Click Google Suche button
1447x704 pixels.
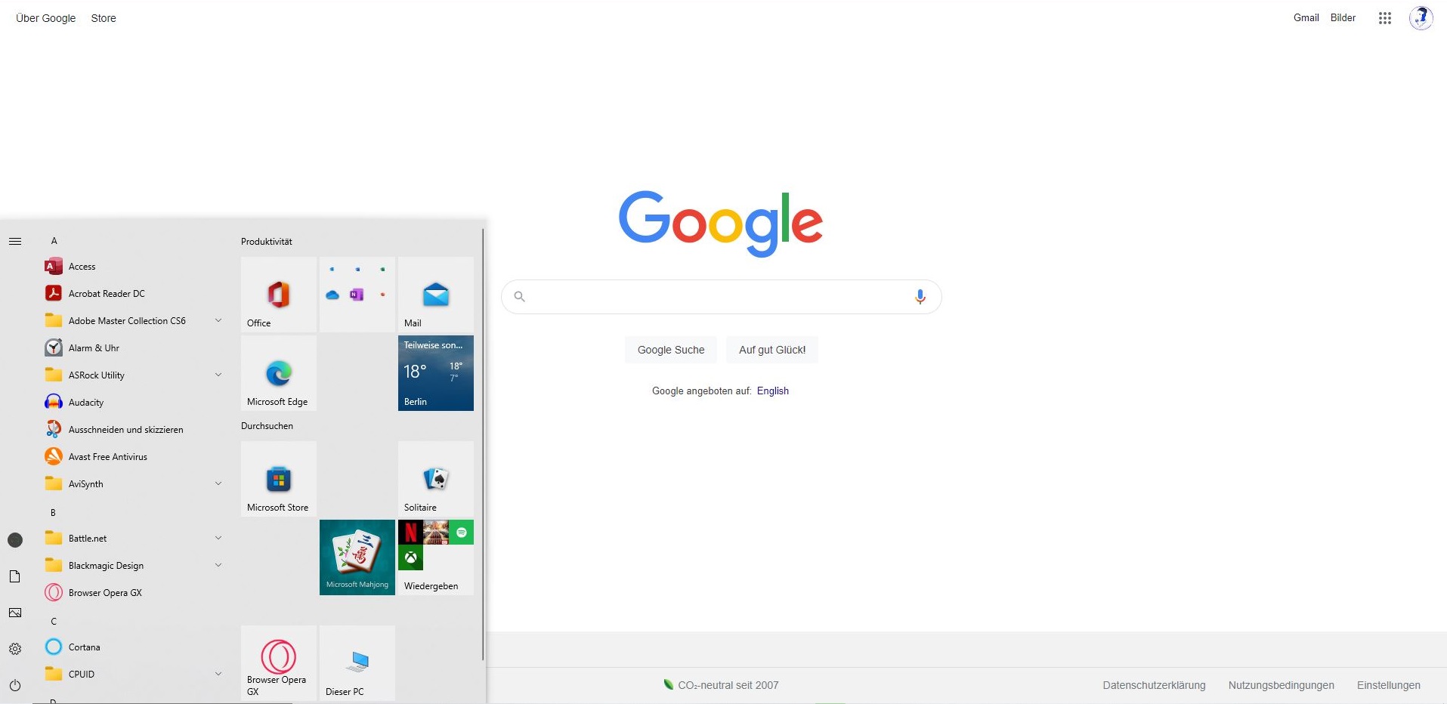pyautogui.click(x=671, y=350)
